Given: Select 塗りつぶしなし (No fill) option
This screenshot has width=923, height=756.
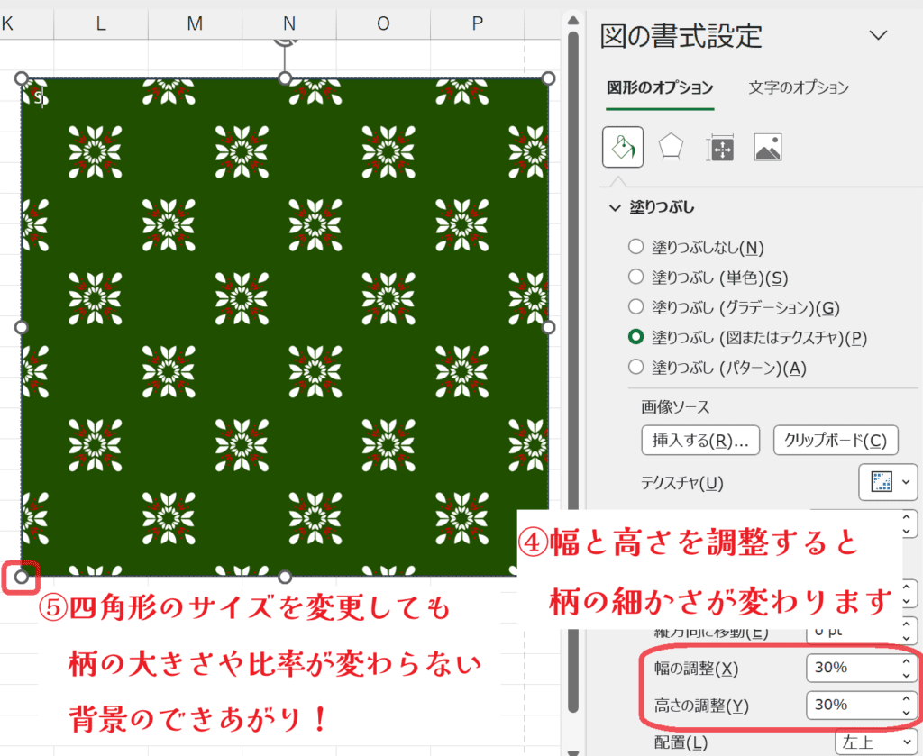Looking at the screenshot, I should 635,247.
